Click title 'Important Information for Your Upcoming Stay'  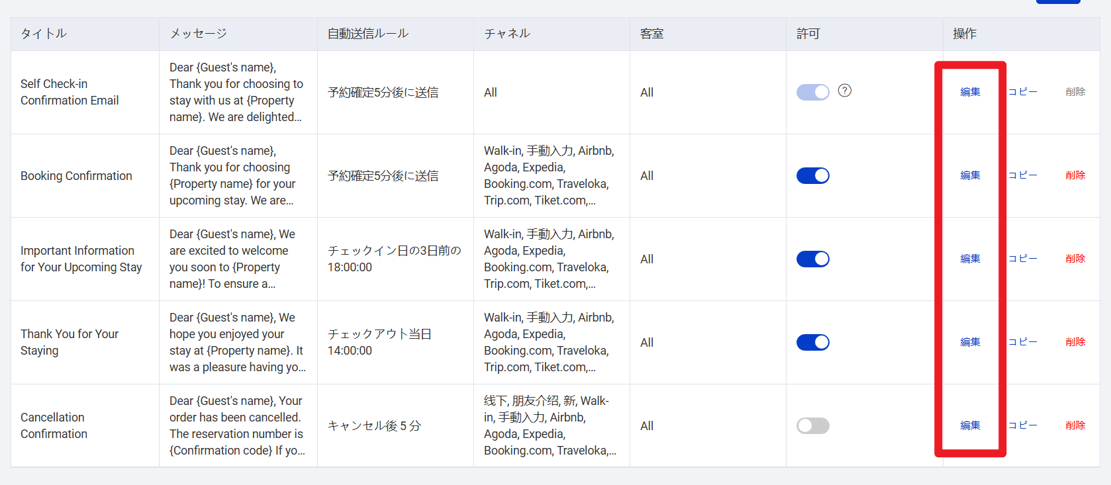point(81,259)
